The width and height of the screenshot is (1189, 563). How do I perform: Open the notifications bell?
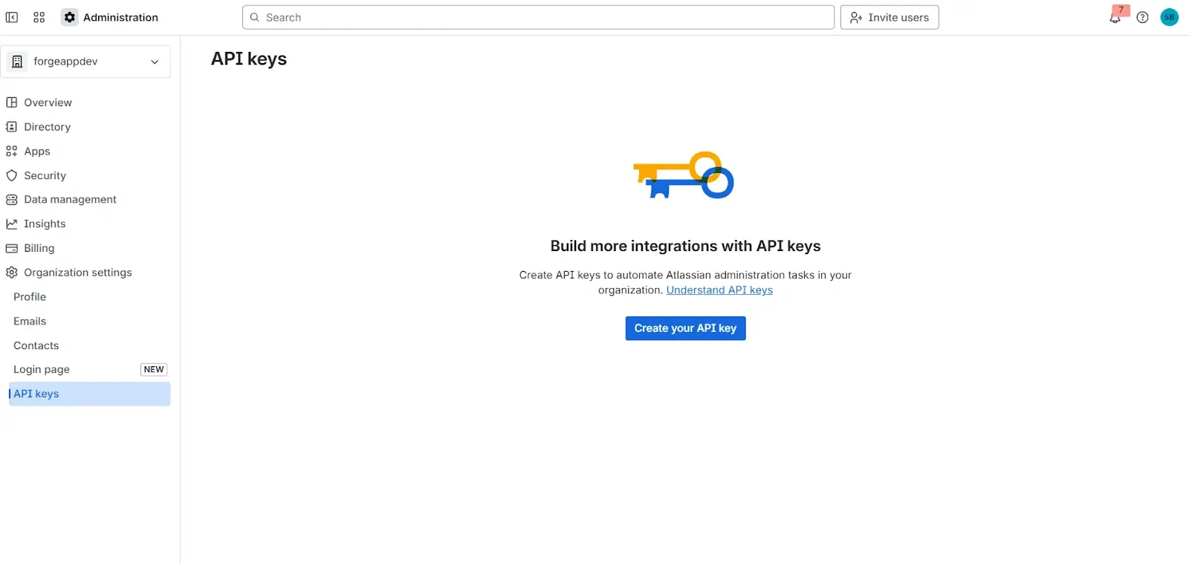[1115, 18]
